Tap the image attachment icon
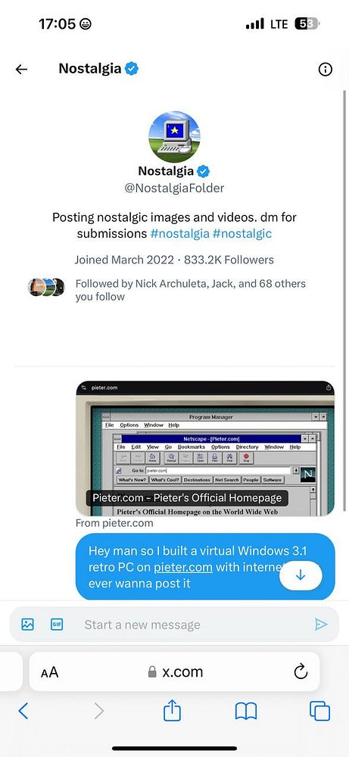Screen dimensions: 349x757 click(x=27, y=625)
